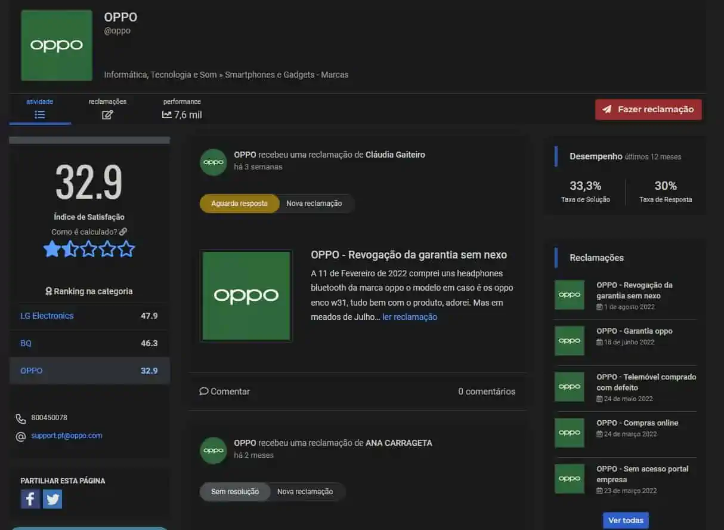
Task: Click the Facebook share icon
Action: tap(30, 499)
